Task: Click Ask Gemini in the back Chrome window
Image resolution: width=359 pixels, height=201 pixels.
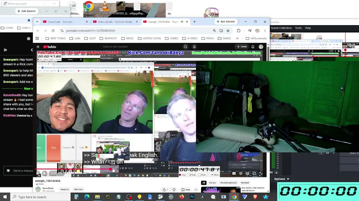Action: 26,11
